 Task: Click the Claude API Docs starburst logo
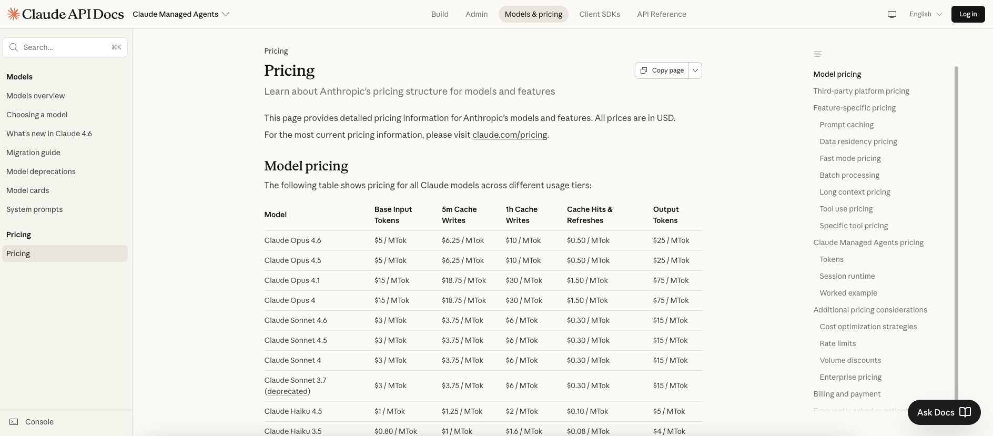click(13, 14)
